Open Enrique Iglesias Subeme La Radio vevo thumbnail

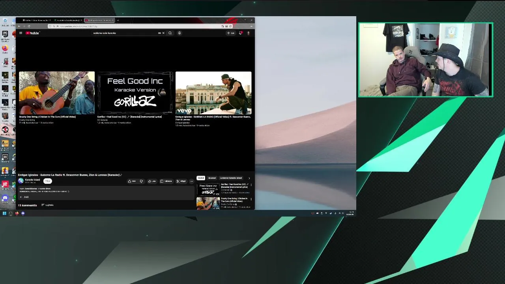pos(213,93)
